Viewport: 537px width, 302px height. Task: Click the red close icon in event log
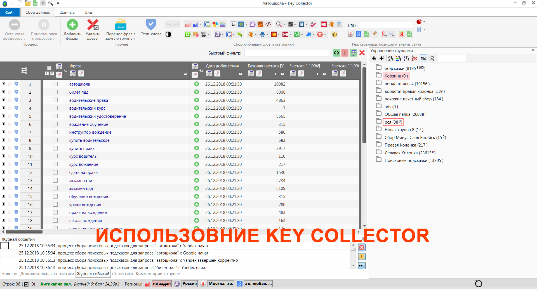point(362,248)
